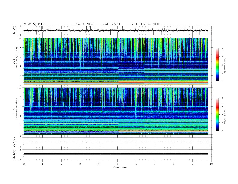Click the "6" kHz tick on ch.1 frequency axis
This screenshot has height=184, width=238.
21,57
